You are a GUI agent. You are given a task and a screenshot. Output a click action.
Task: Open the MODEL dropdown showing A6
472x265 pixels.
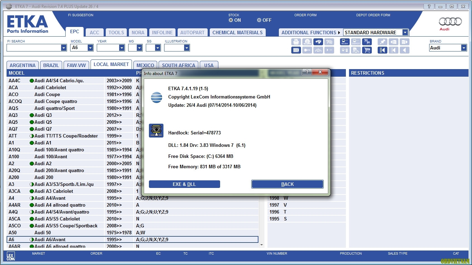tap(91, 48)
